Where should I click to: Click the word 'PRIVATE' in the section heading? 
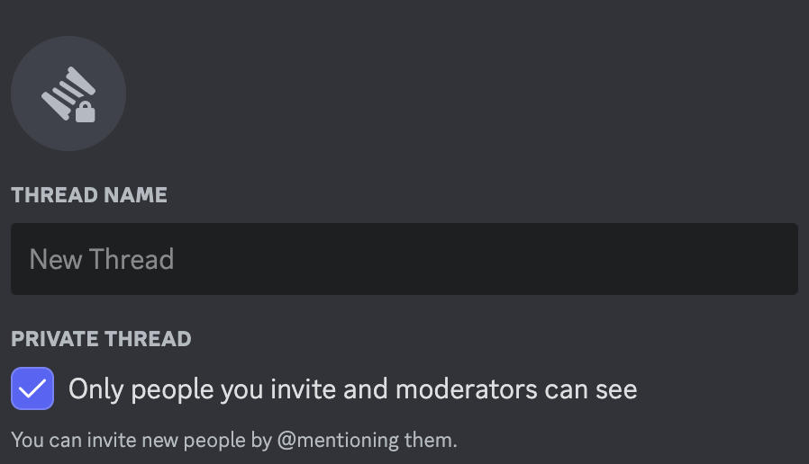(55, 339)
